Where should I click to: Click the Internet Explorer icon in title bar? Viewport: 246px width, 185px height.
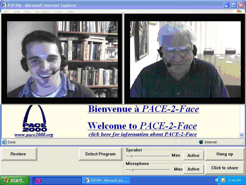click(x=4, y=5)
